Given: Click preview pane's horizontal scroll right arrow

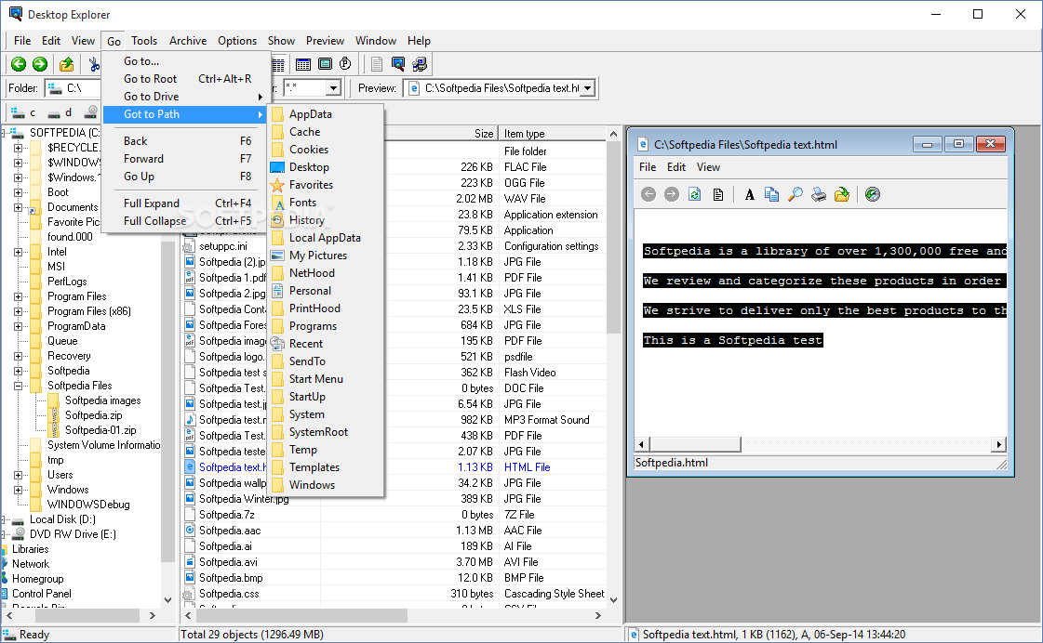Looking at the screenshot, I should point(999,444).
